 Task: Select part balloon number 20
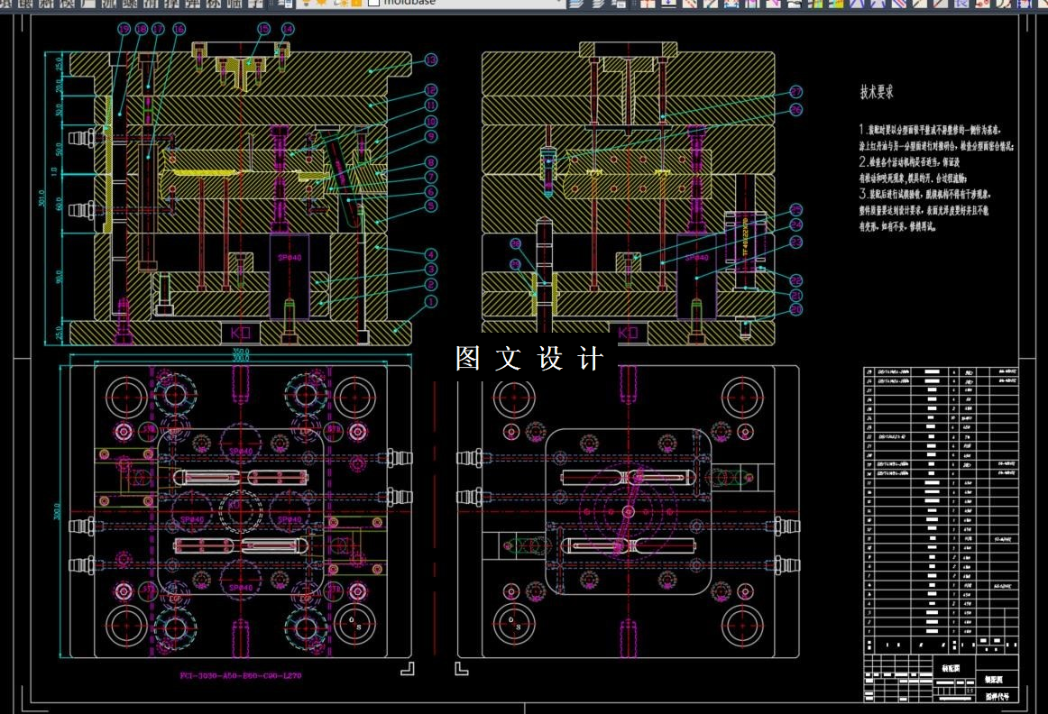[x=795, y=309]
